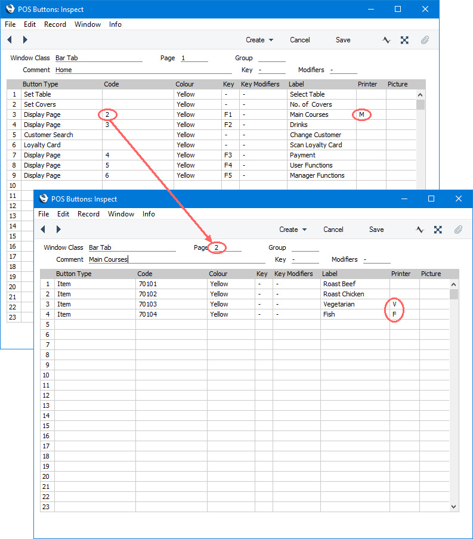Open Create dropdown in back Home window
The height and width of the screenshot is (539, 473).
(259, 40)
